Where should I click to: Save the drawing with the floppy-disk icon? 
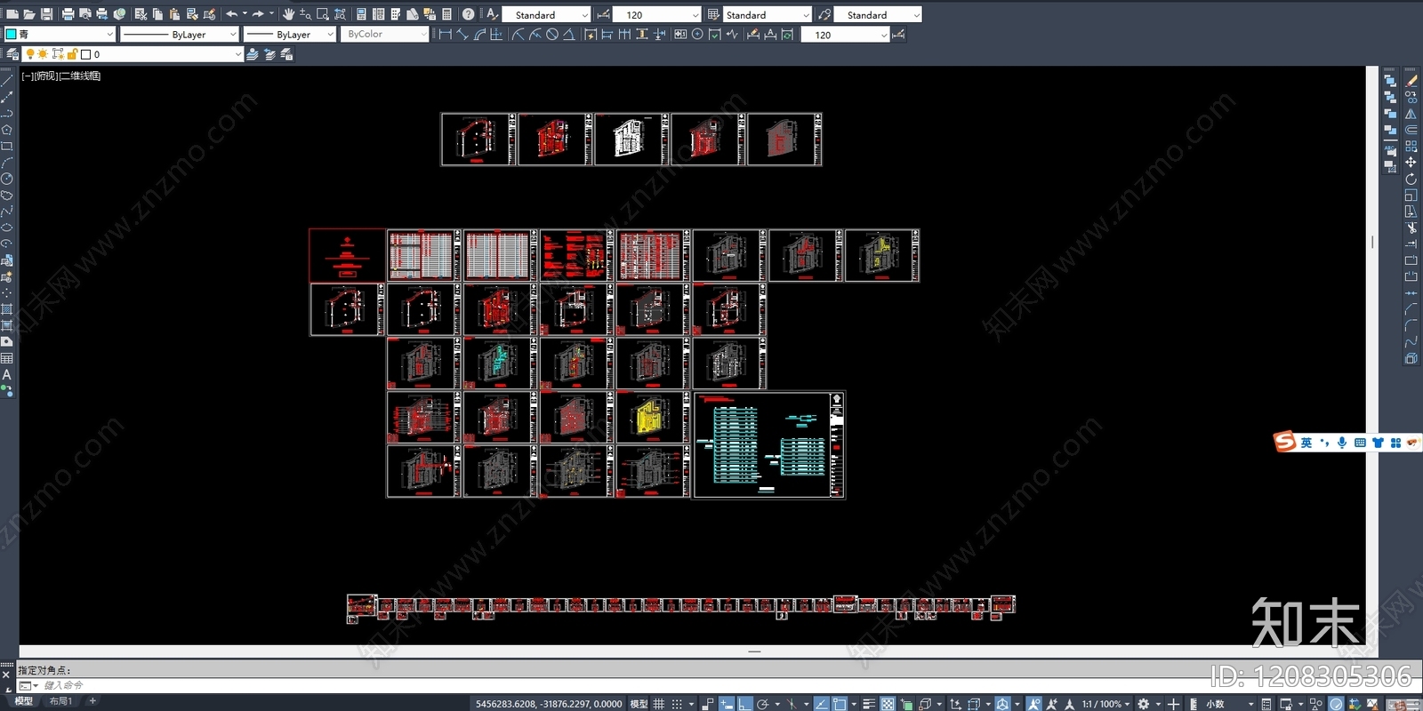46,14
